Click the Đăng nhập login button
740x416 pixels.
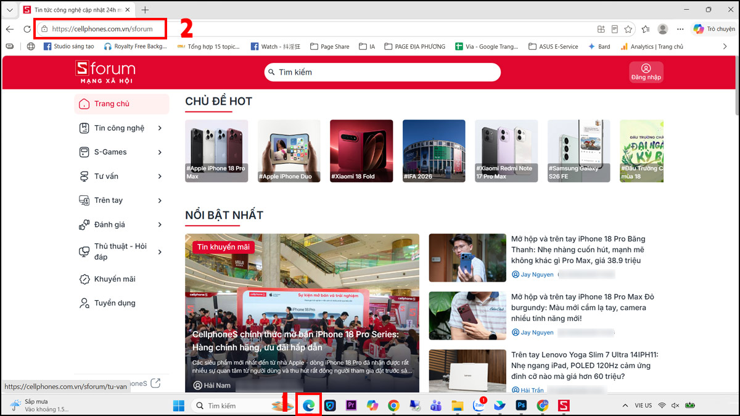pos(646,72)
